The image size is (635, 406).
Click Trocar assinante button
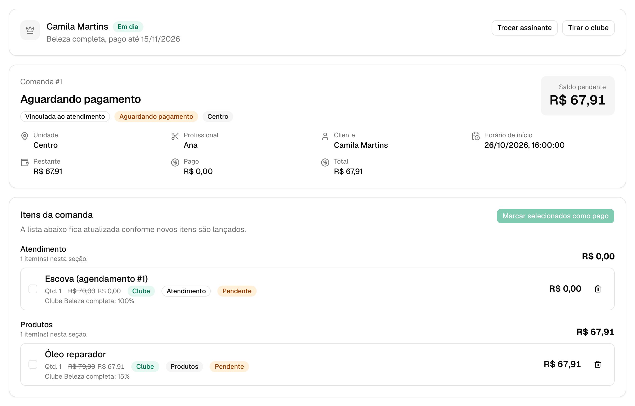524,28
